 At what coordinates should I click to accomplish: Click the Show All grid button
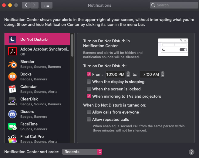tap(46, 5)
